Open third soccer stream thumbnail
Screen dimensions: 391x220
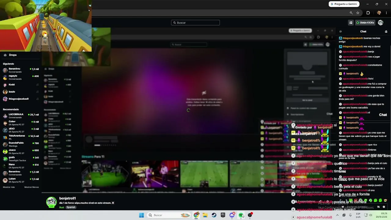point(204,174)
